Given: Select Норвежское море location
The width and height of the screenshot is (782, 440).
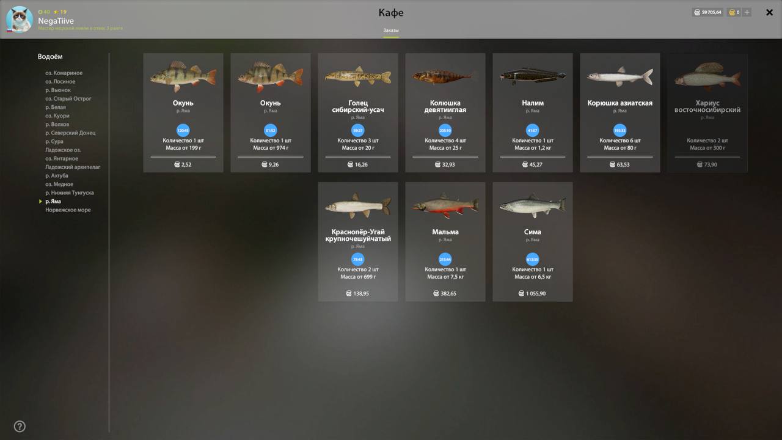Looking at the screenshot, I should (68, 210).
